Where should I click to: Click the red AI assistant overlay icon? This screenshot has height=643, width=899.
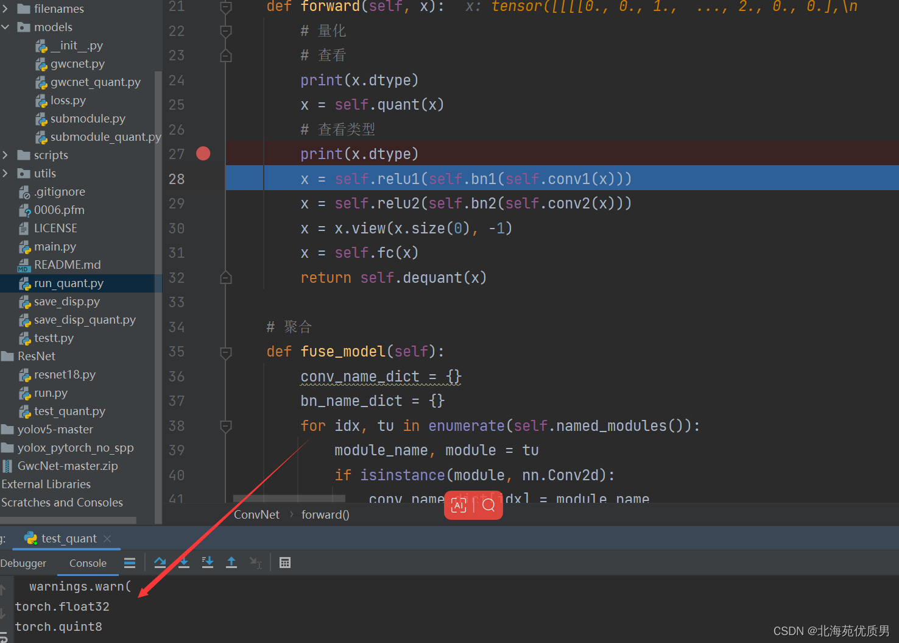(459, 505)
